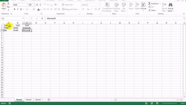Open the Name Box dropdown arrow

[23, 18]
